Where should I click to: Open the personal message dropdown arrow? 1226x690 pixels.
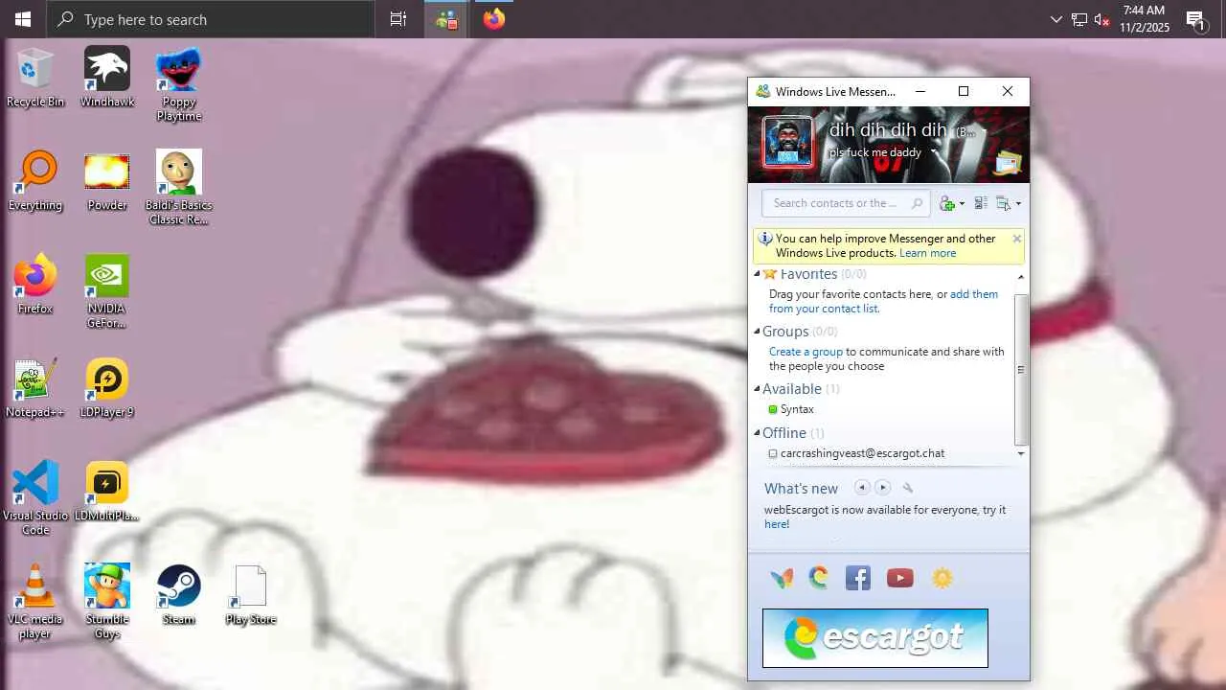click(934, 152)
